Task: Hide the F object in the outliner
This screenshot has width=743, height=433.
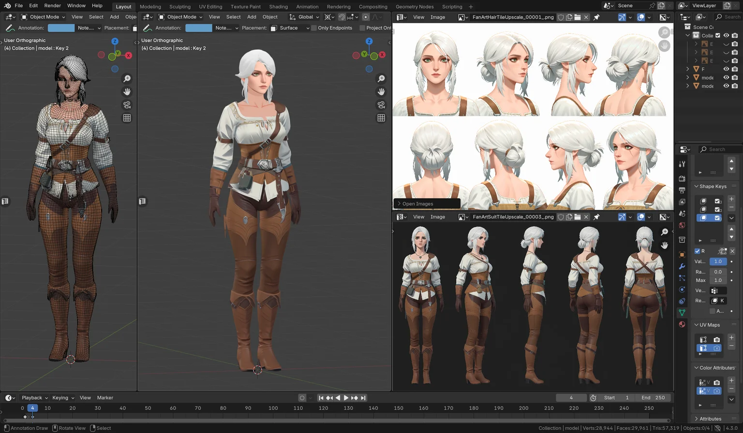Action: [726, 69]
